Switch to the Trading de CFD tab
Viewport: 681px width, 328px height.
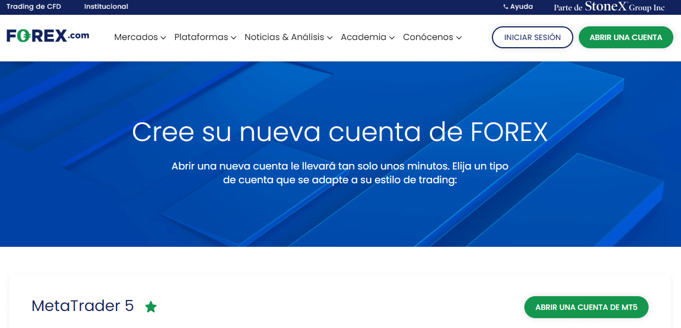pos(34,7)
